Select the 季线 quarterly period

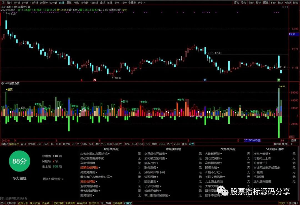point(102,3)
